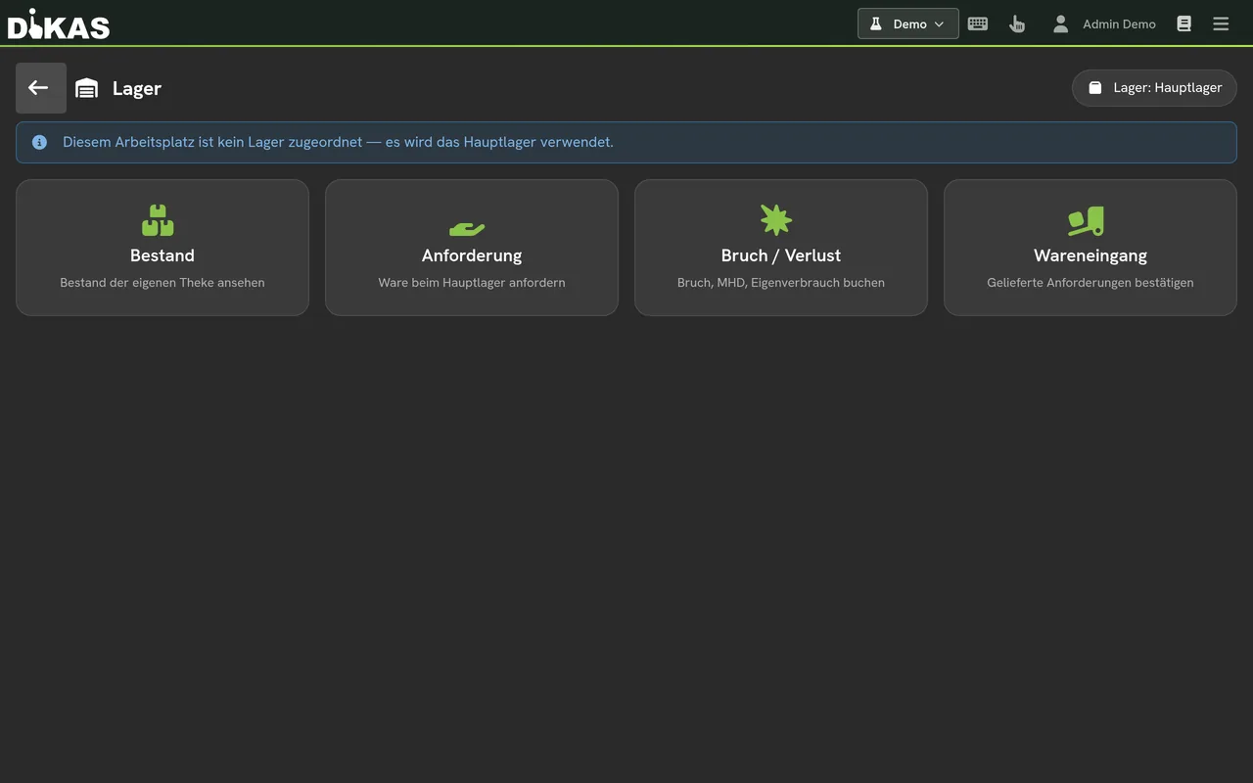Image resolution: width=1253 pixels, height=783 pixels.
Task: Click the user profile icon
Action: (x=1060, y=23)
